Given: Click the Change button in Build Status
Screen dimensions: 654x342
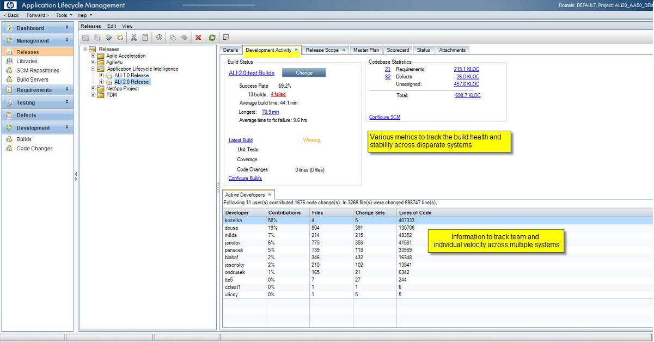Looking at the screenshot, I should (304, 73).
